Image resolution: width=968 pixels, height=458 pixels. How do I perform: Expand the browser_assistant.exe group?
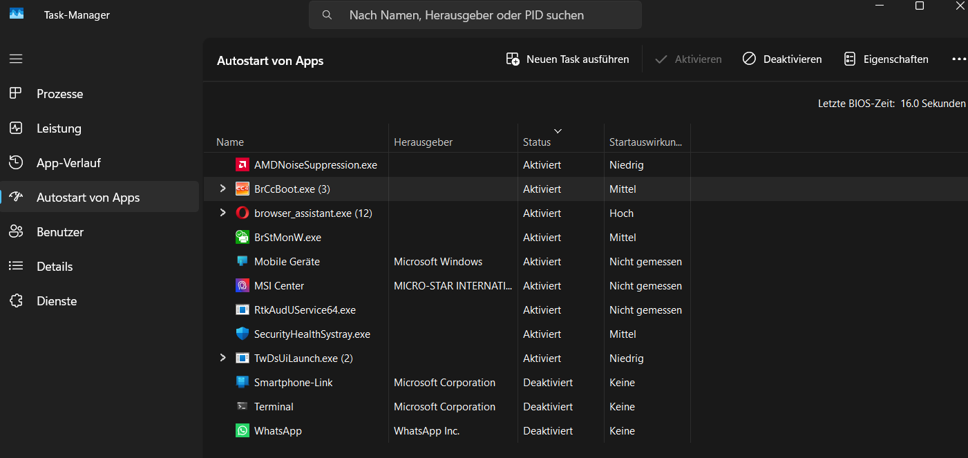pyautogui.click(x=222, y=213)
